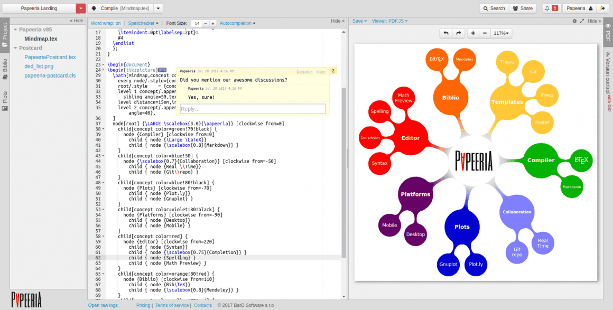
Task: Expand PDF viewer to fullscreen
Action: 582,21
